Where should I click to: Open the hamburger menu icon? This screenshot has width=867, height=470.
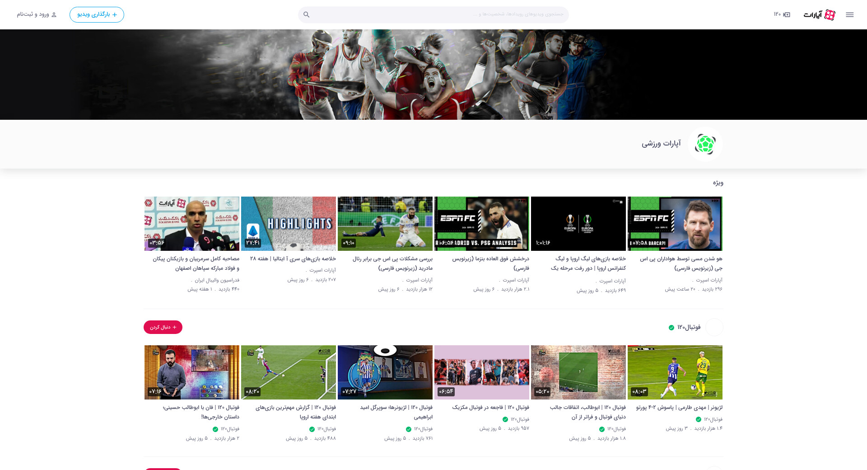coord(849,14)
